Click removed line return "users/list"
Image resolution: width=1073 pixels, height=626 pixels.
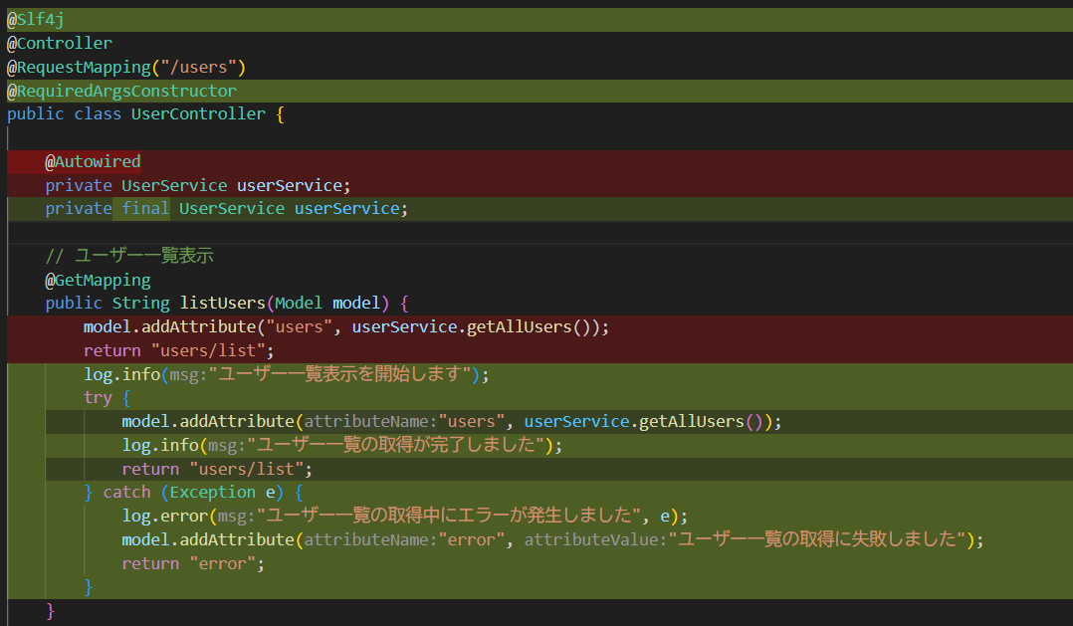(178, 351)
